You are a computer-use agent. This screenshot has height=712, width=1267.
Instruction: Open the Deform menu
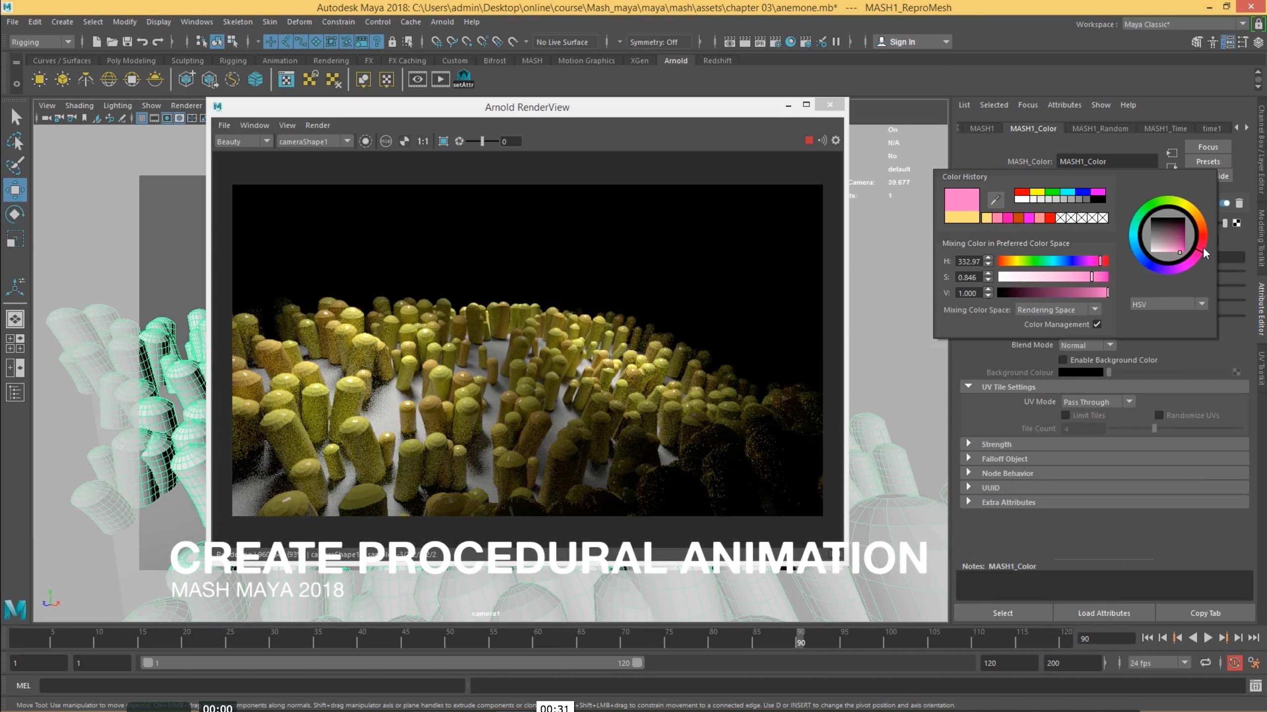299,22
